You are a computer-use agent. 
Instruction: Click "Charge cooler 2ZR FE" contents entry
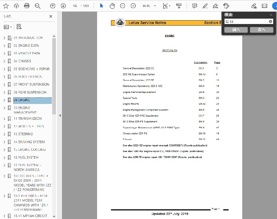(x=135, y=134)
